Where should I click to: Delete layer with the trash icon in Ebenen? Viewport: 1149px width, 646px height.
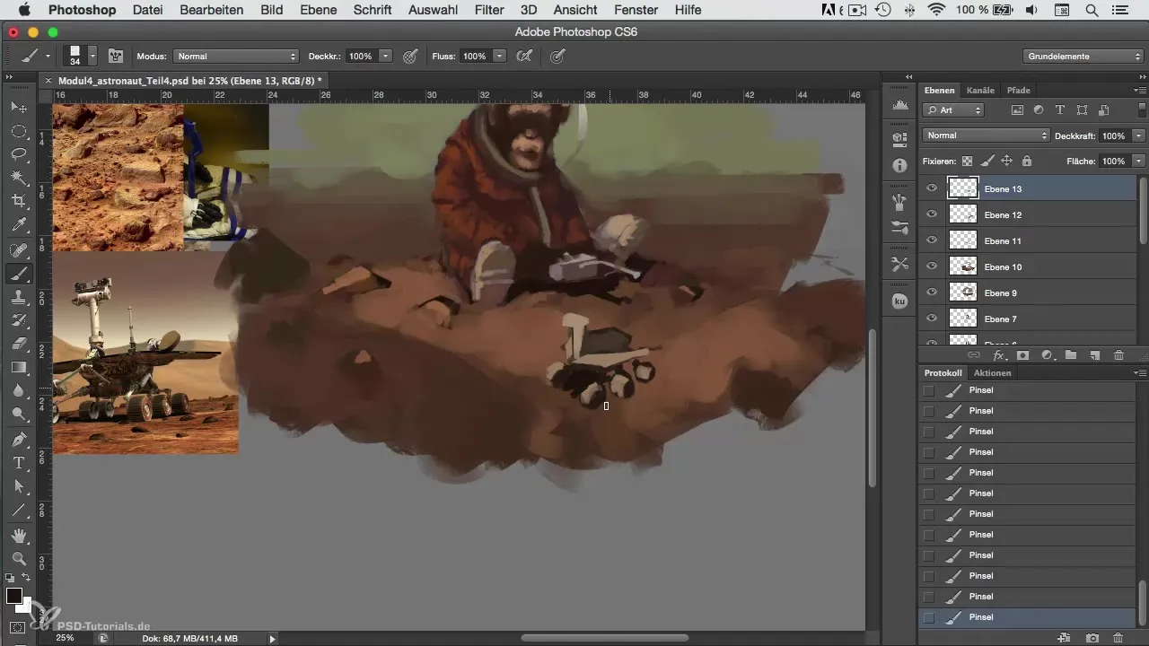[x=1118, y=355]
